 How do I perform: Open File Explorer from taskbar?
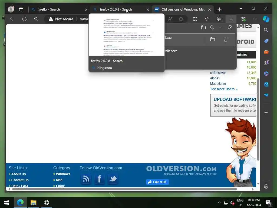click(x=33, y=203)
